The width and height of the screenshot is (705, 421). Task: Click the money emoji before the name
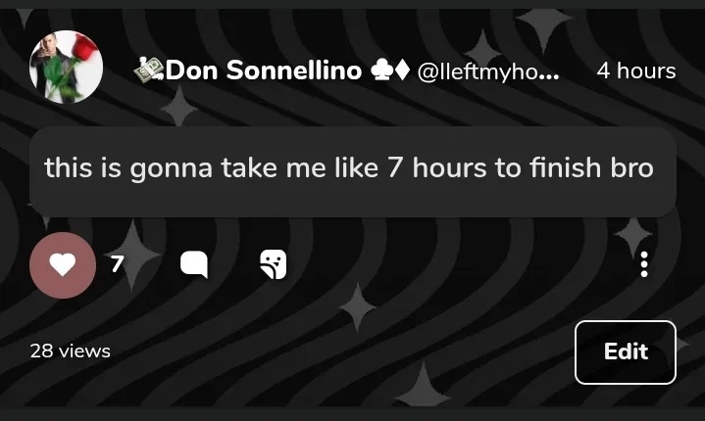pos(148,70)
